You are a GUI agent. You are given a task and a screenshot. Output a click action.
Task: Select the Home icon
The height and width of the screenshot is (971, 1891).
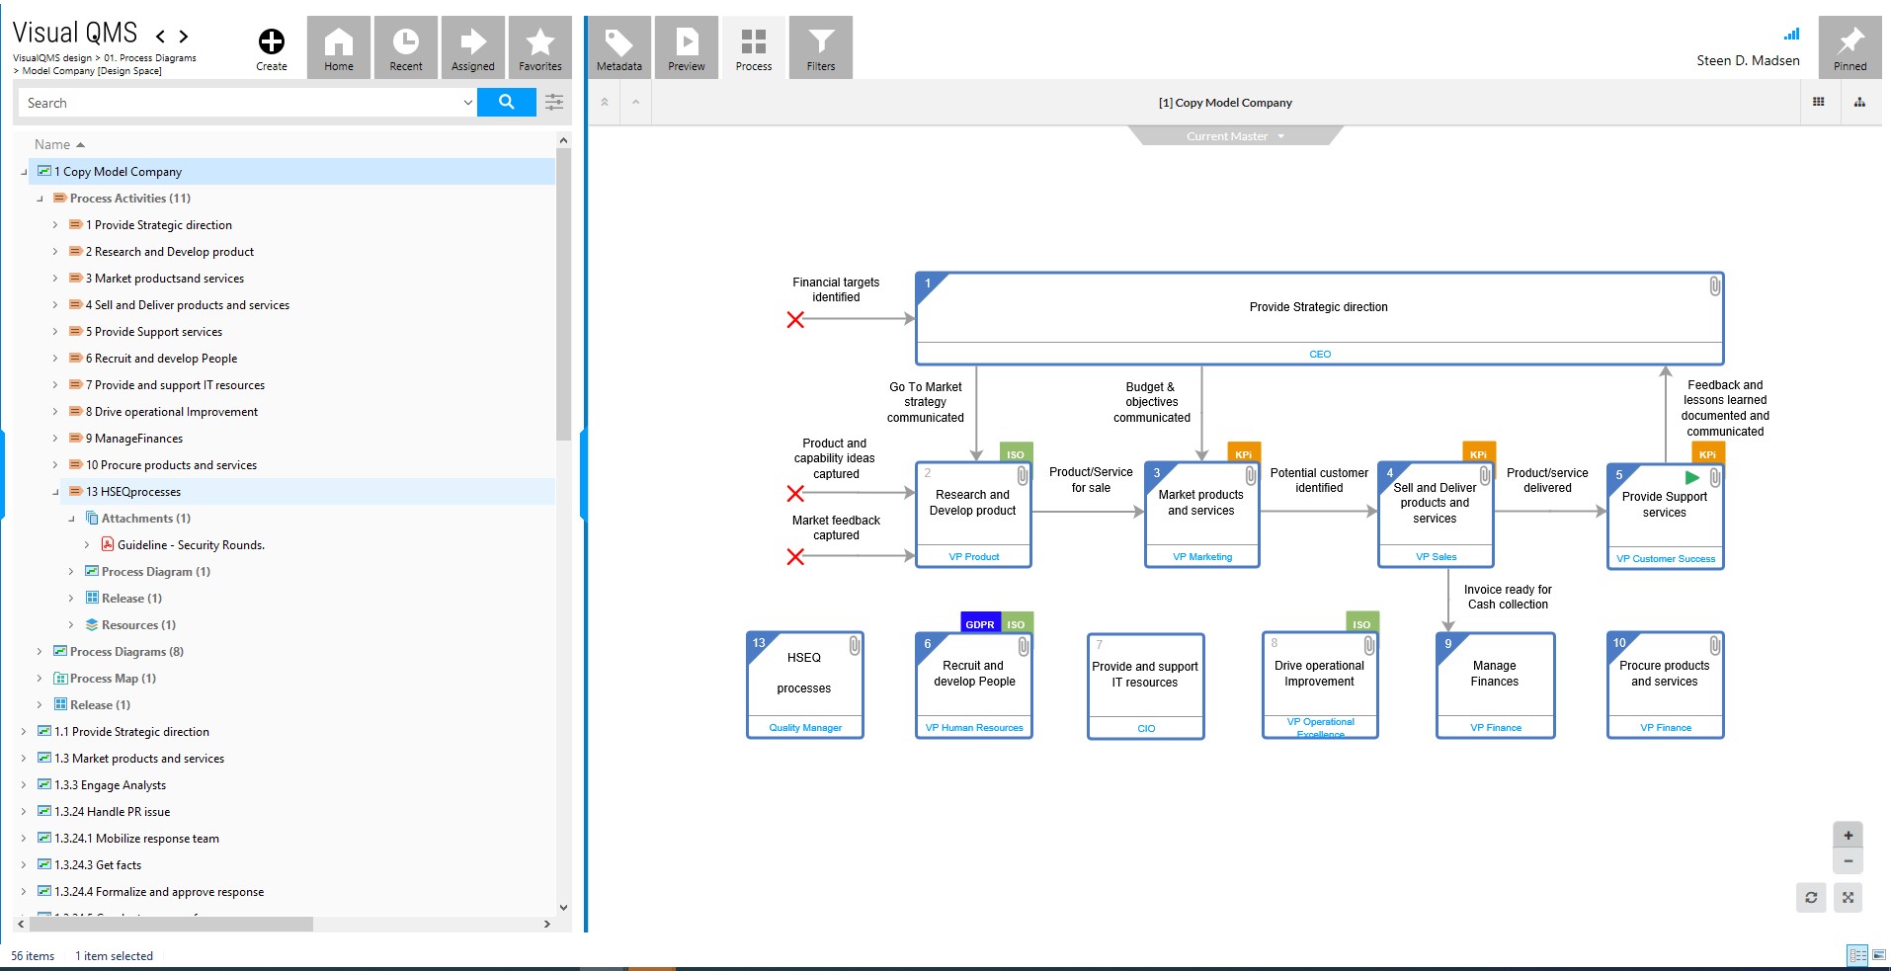[x=339, y=46]
